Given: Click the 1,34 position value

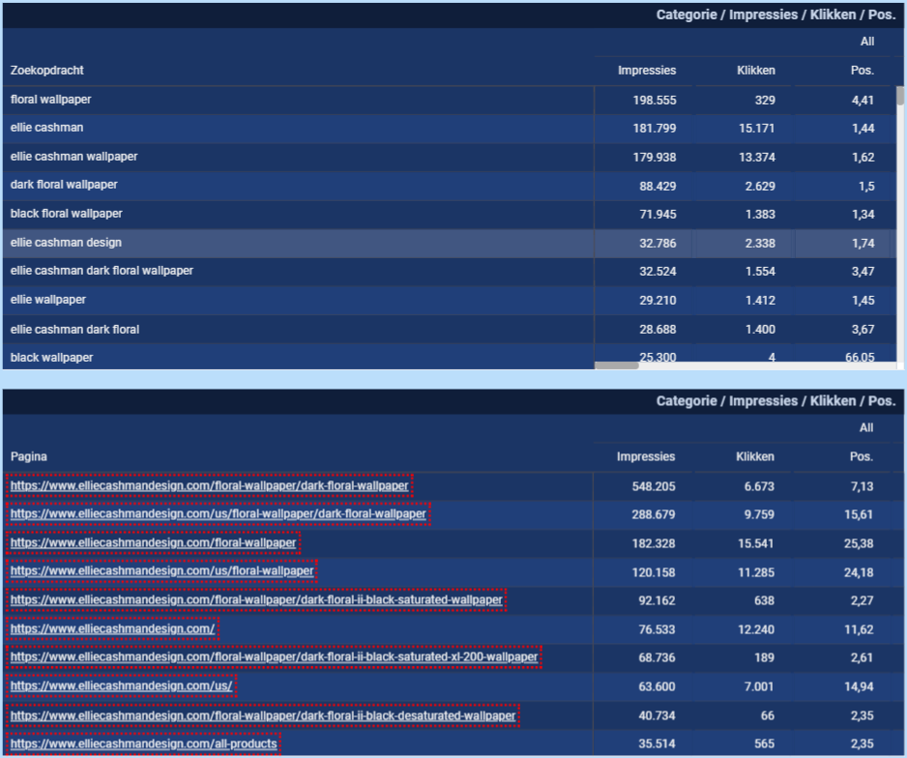Looking at the screenshot, I should [863, 215].
